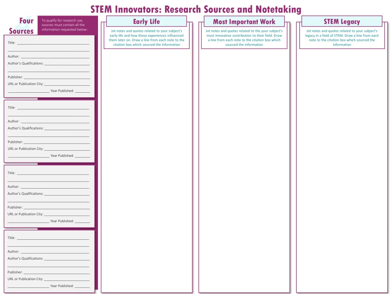392x294 pixels.
Task: Click the Publisher line in the second source box
Action: coord(57,142)
